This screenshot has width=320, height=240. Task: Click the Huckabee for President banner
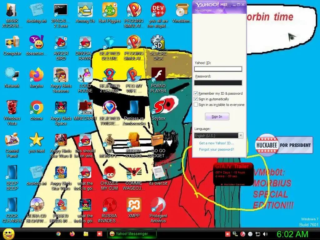284,145
